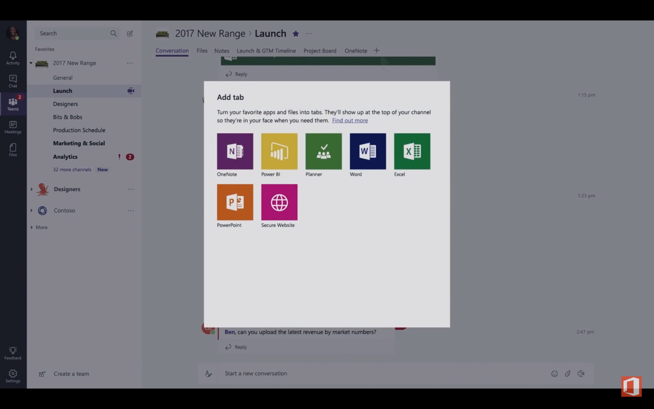Expand the More teams section
The image size is (654, 409).
[31, 228]
